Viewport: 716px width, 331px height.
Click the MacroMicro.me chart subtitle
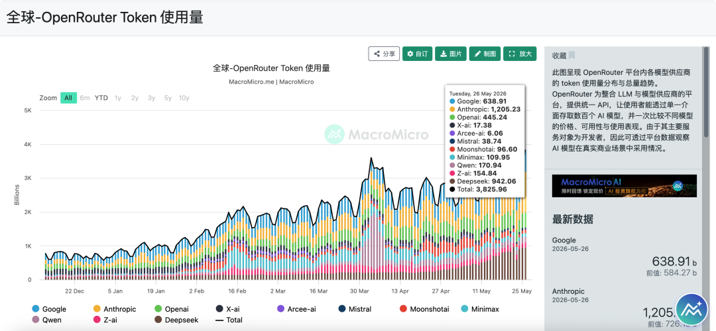tap(271, 82)
